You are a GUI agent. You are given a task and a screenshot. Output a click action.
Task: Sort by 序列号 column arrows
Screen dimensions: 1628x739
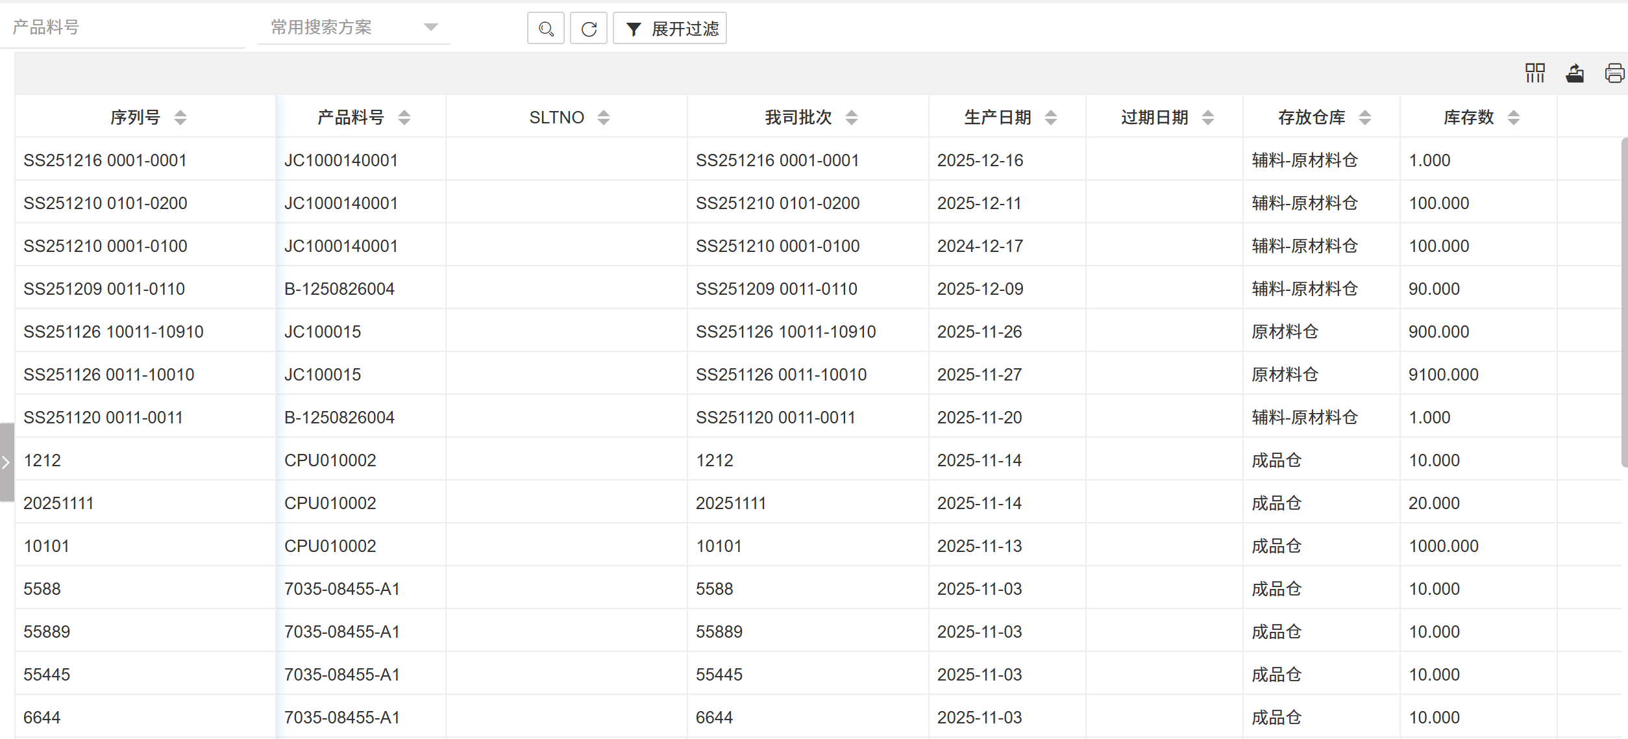180,118
